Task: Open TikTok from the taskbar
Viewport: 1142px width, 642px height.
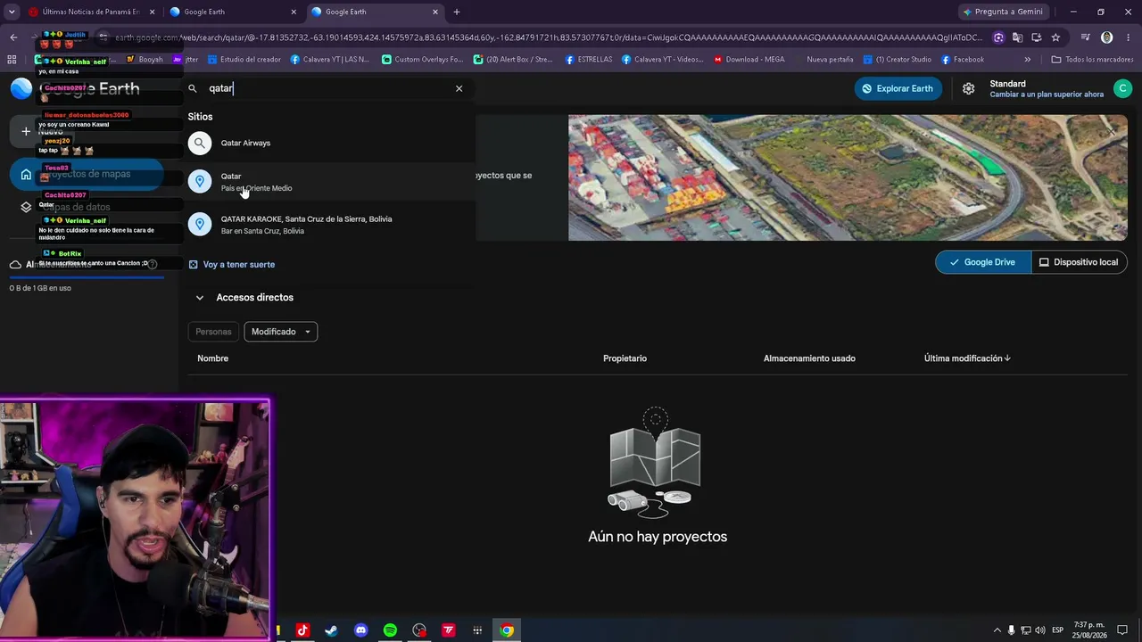Action: tap(302, 630)
